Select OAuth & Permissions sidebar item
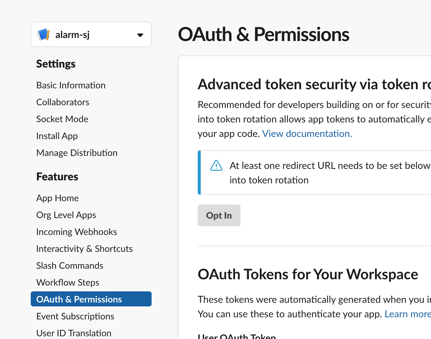This screenshot has height=339, width=431. click(x=91, y=299)
